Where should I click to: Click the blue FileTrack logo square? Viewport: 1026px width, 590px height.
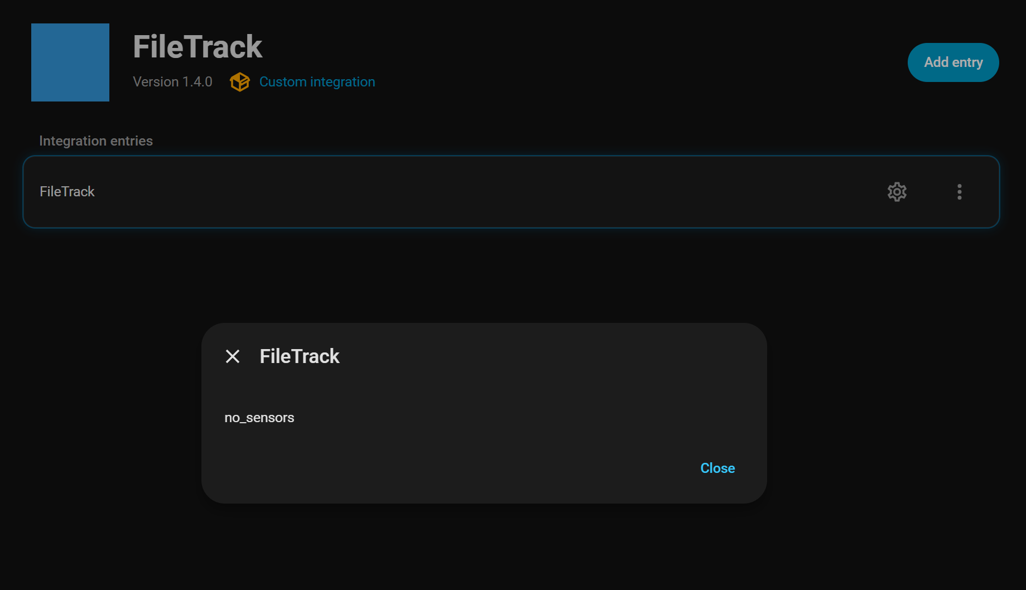click(70, 62)
